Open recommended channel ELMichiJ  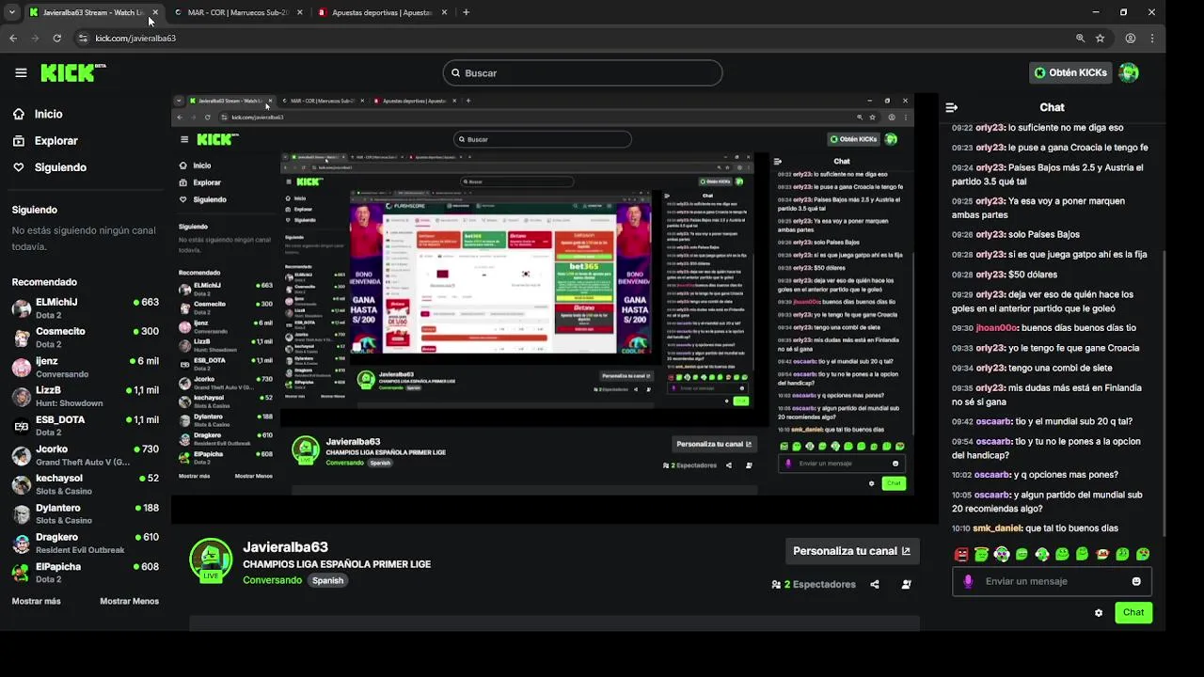pos(86,307)
